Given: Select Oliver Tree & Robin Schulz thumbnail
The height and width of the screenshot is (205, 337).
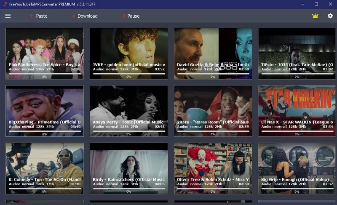Looking at the screenshot, I should (213, 168).
